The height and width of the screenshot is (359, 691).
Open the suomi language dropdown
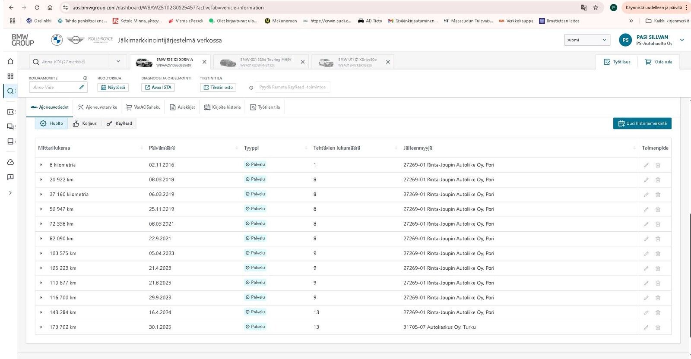[587, 40]
